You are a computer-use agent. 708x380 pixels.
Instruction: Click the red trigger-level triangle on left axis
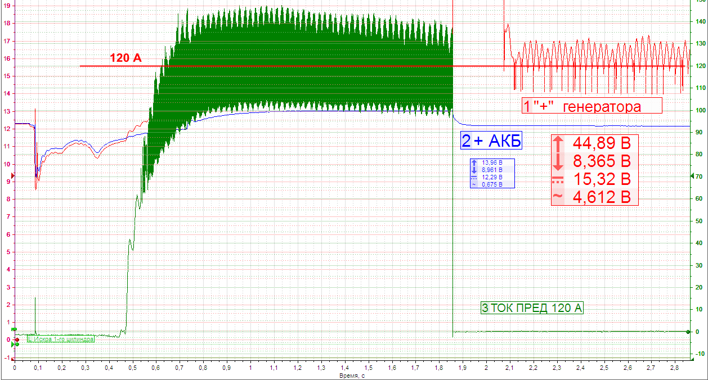14,176
